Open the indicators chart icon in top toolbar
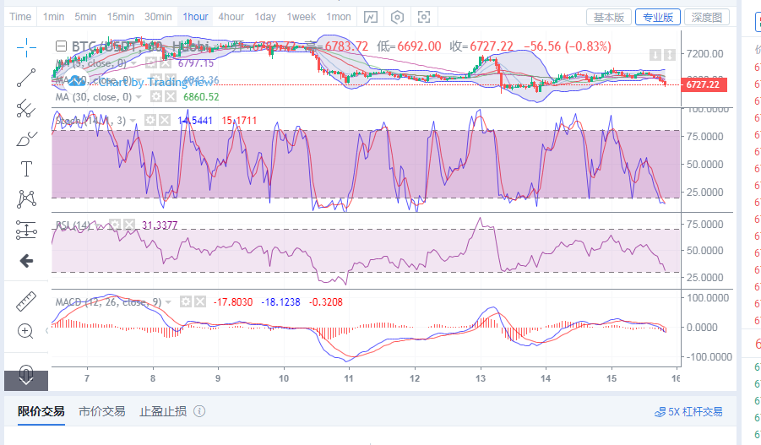761x445 pixels. (x=371, y=17)
